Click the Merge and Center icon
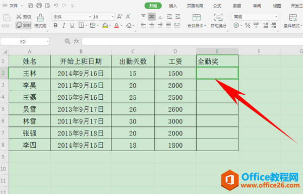The image size is (303, 194). pyautogui.click(x=197, y=18)
